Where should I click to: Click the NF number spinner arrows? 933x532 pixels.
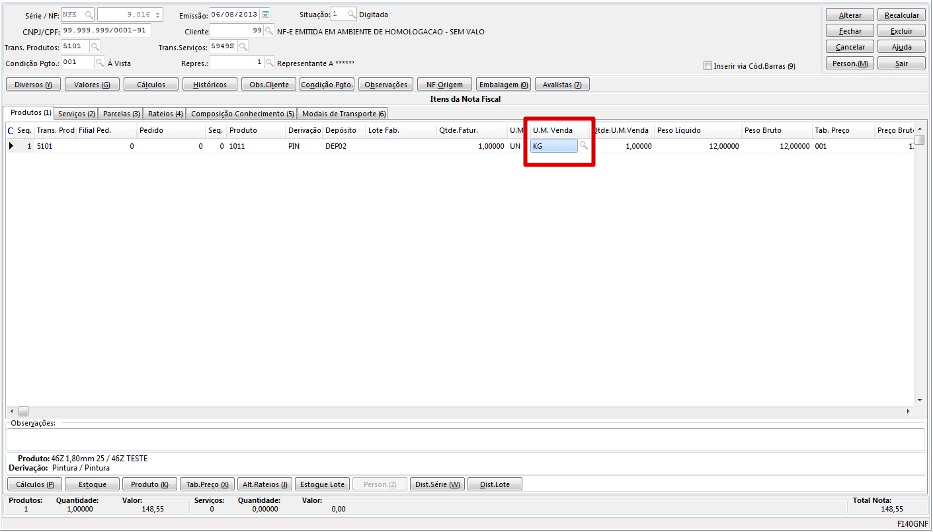pos(157,15)
